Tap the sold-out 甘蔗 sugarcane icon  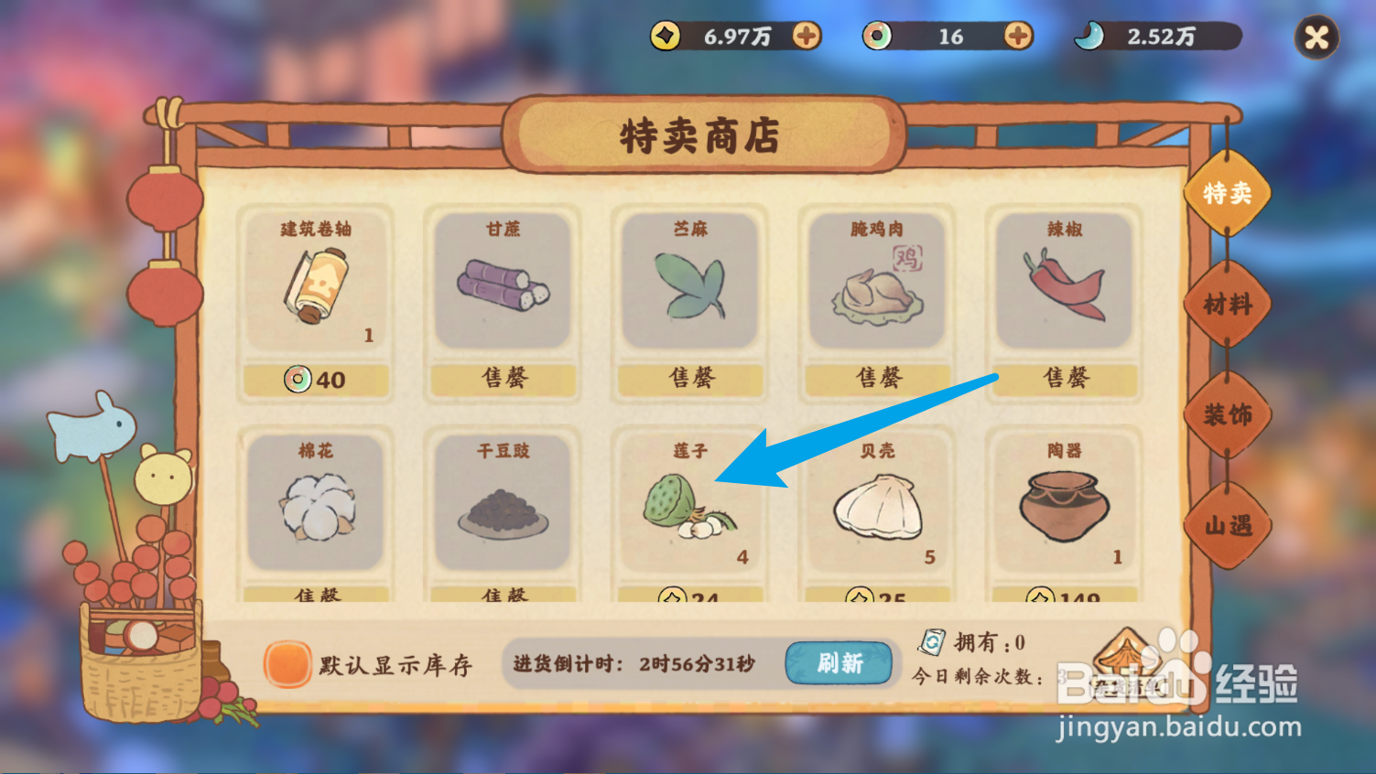coord(503,285)
